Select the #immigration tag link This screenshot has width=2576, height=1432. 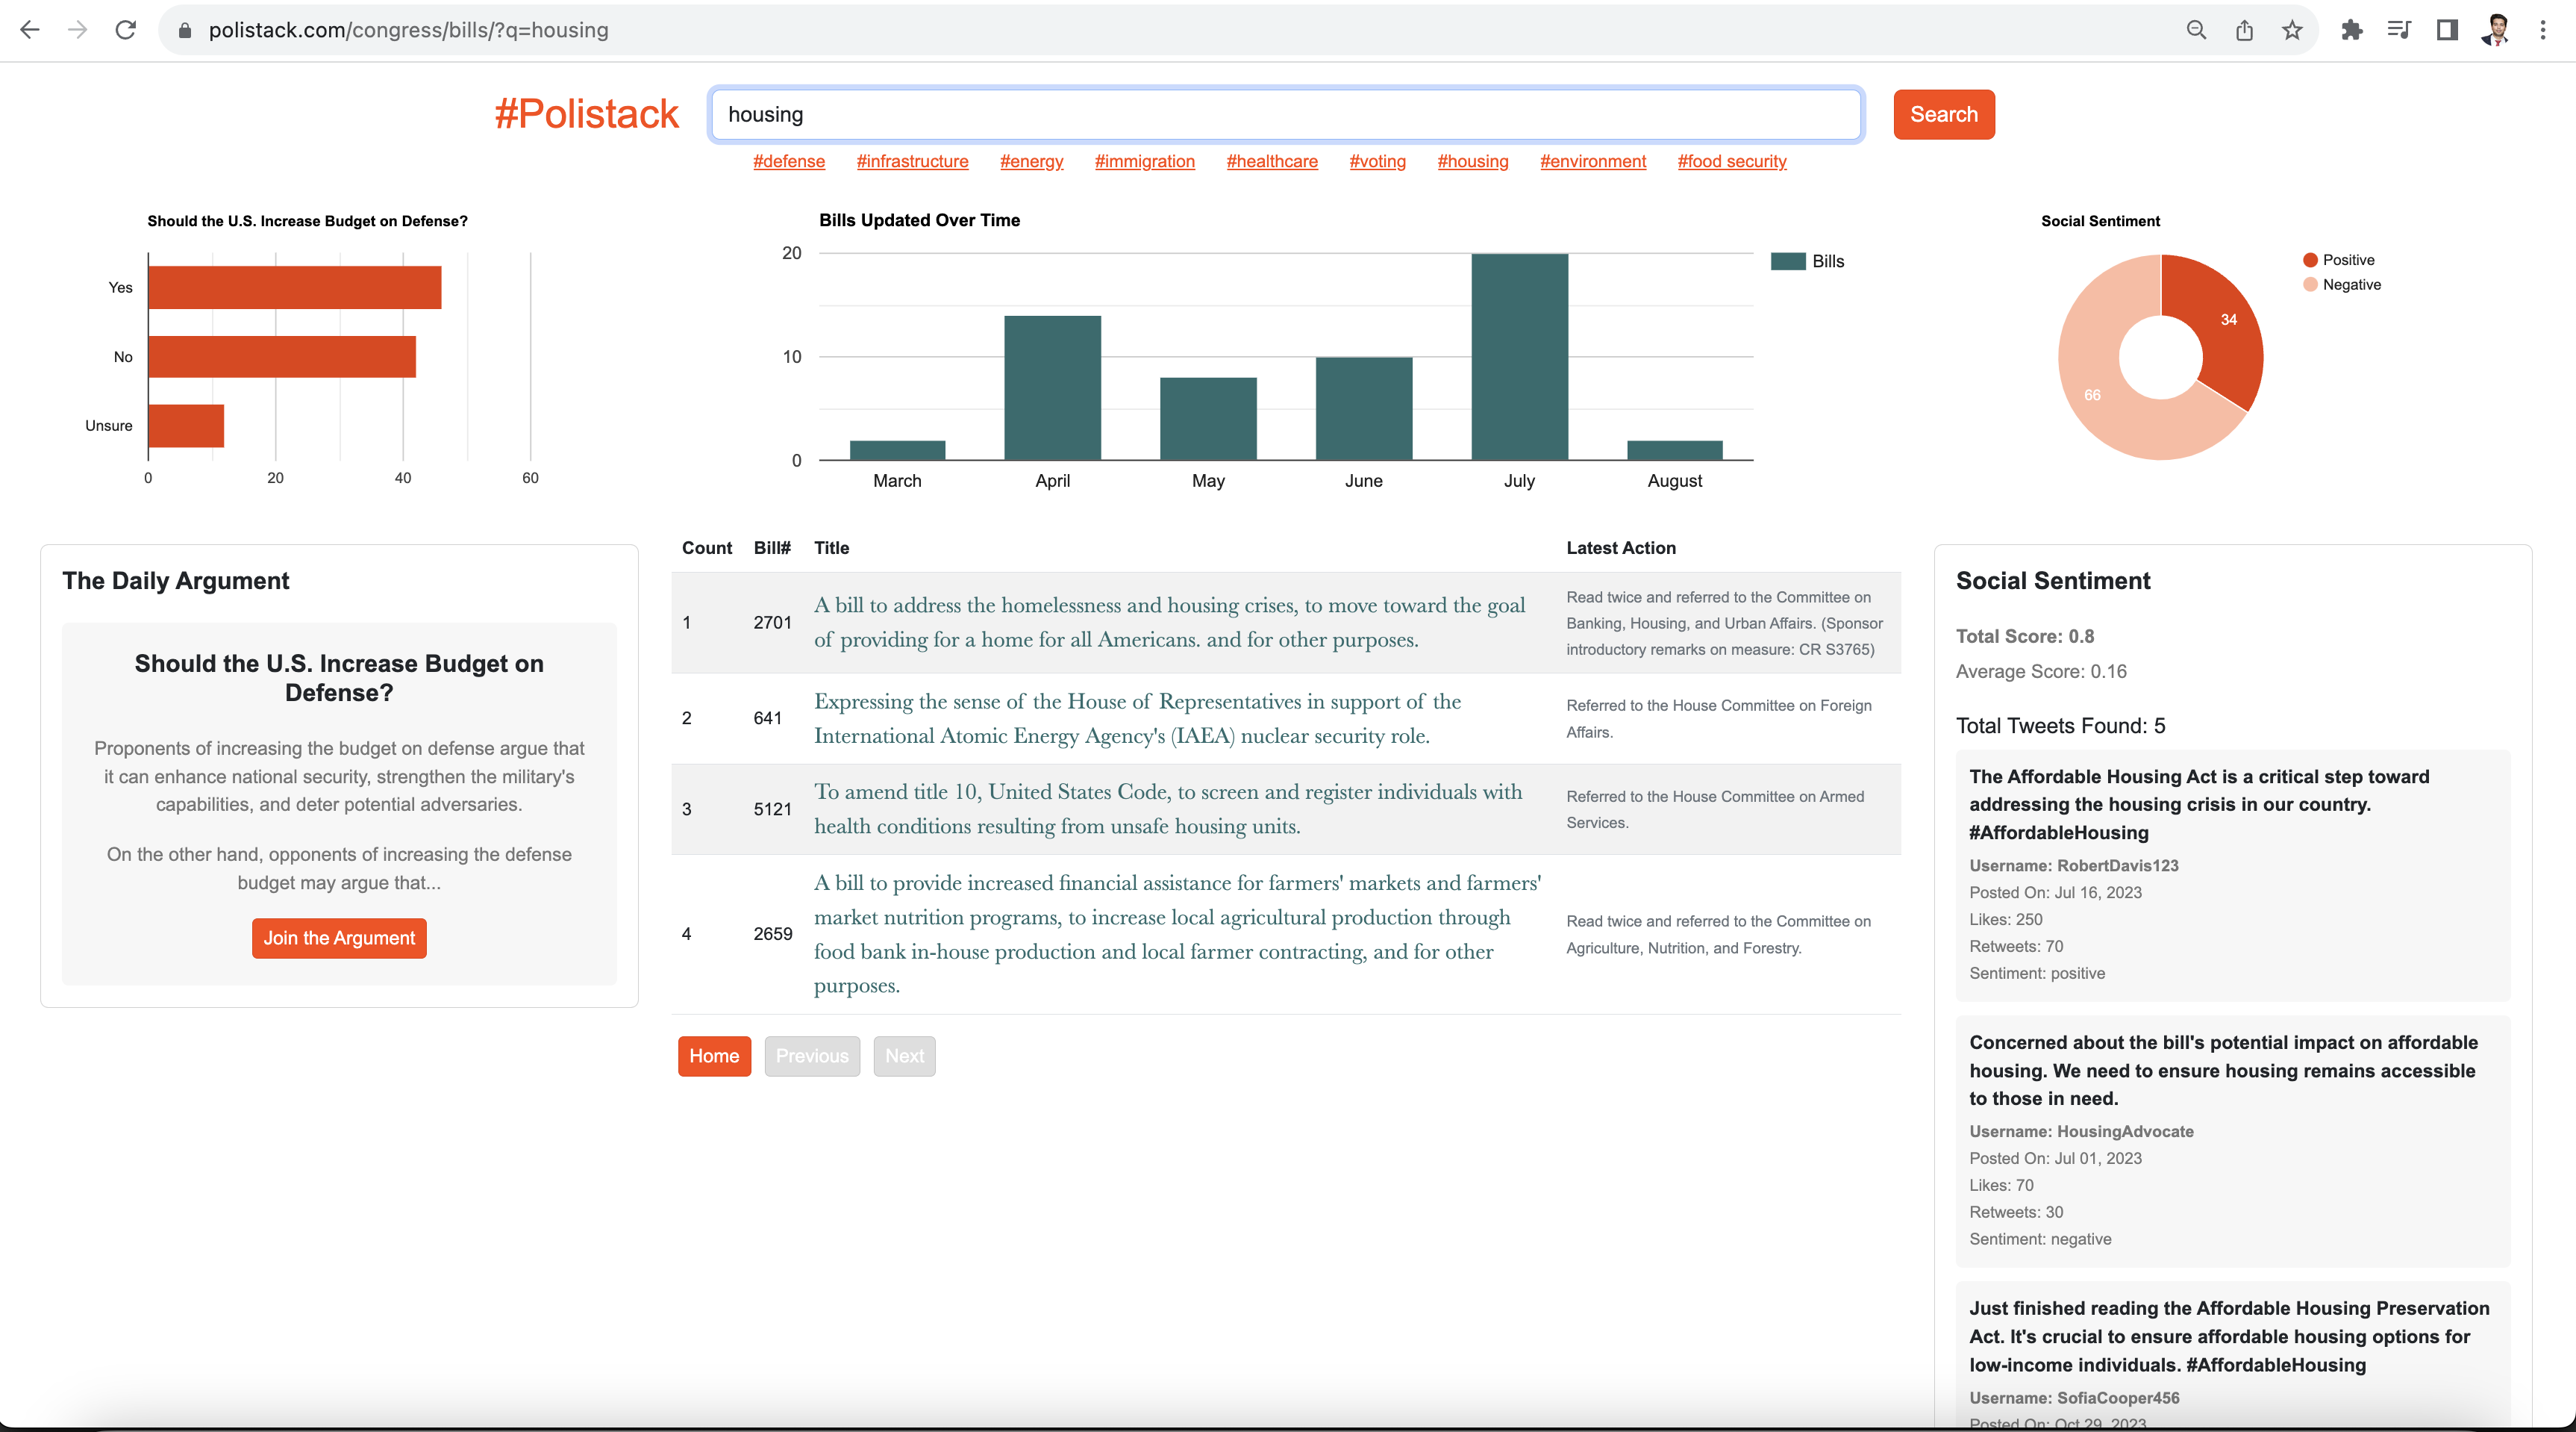(1144, 161)
